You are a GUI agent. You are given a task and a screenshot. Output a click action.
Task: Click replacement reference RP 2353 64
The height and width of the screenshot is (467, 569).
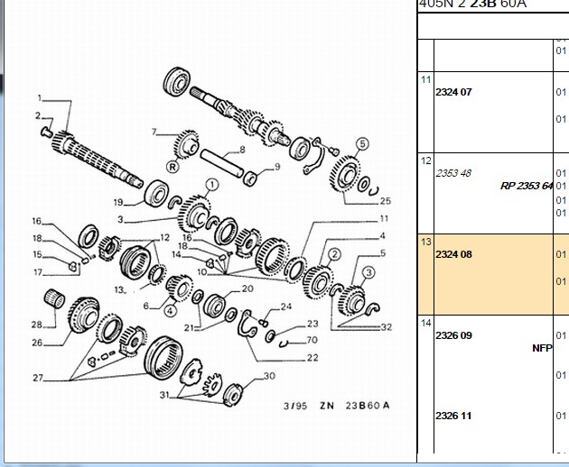pos(527,186)
